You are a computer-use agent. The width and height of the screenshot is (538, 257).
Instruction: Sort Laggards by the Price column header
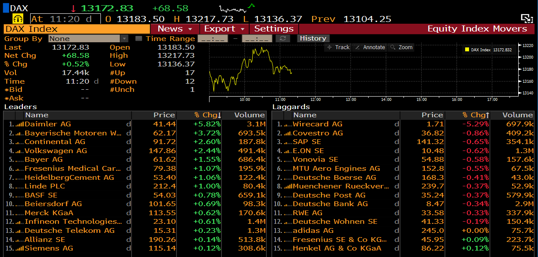(422, 115)
